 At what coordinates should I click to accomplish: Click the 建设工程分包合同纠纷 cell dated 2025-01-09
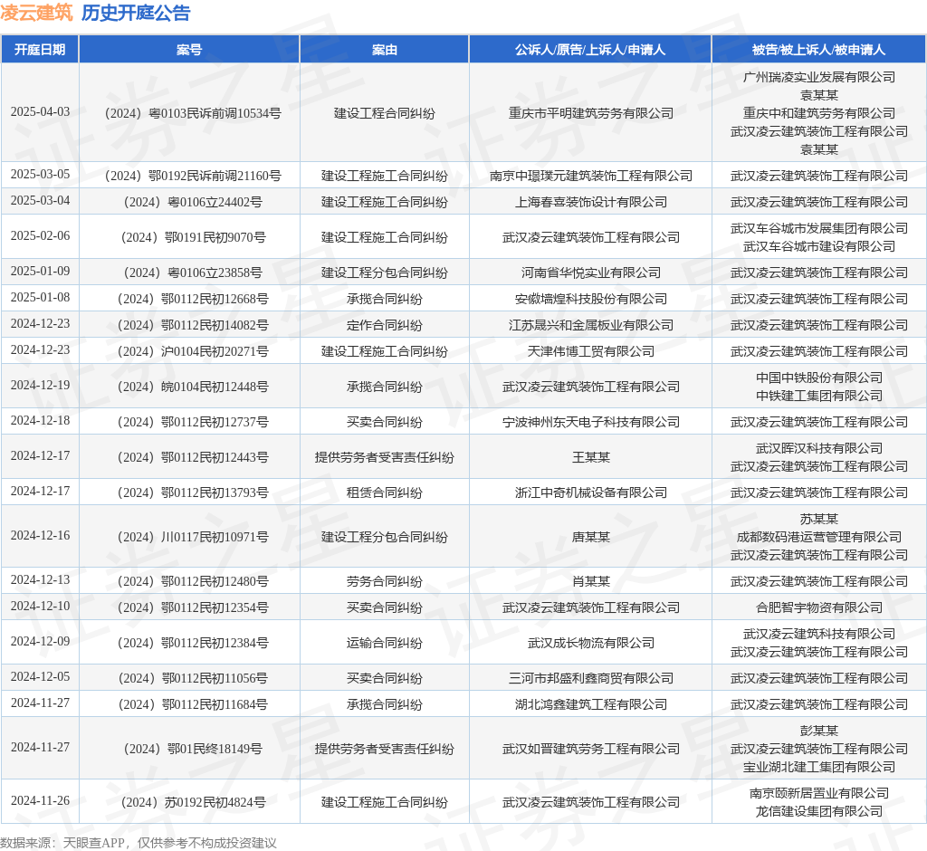[384, 273]
